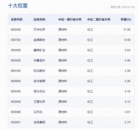
Task: Click the 权重(%) column header
Action: pos(126,19)
